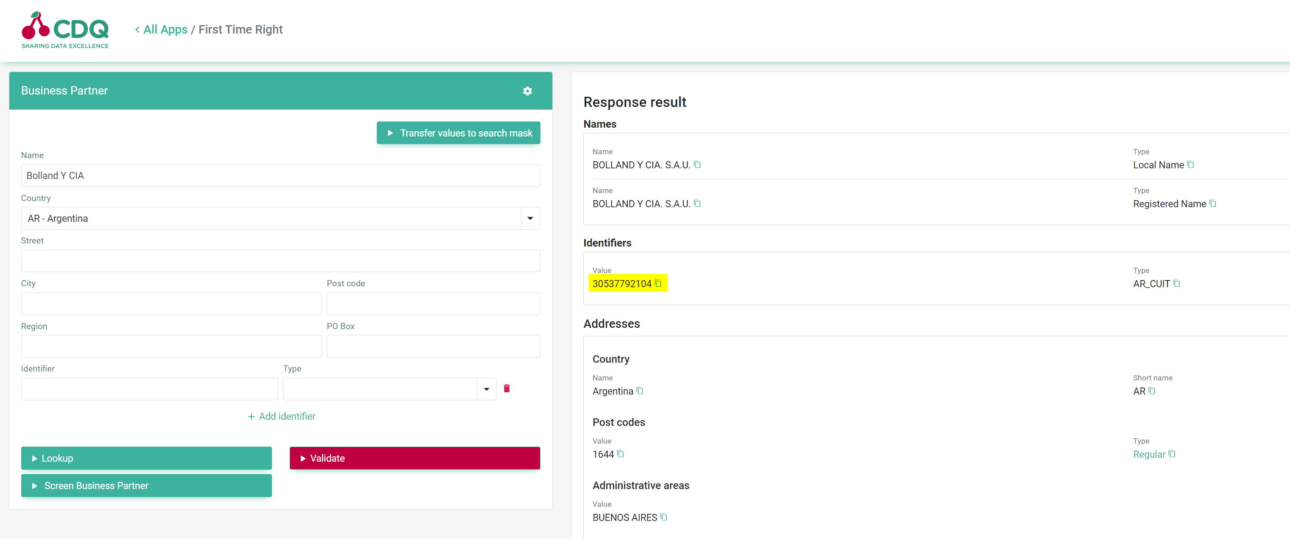Open the identifier Type dropdown
Viewport: 1290px width, 539px height.
pos(486,389)
